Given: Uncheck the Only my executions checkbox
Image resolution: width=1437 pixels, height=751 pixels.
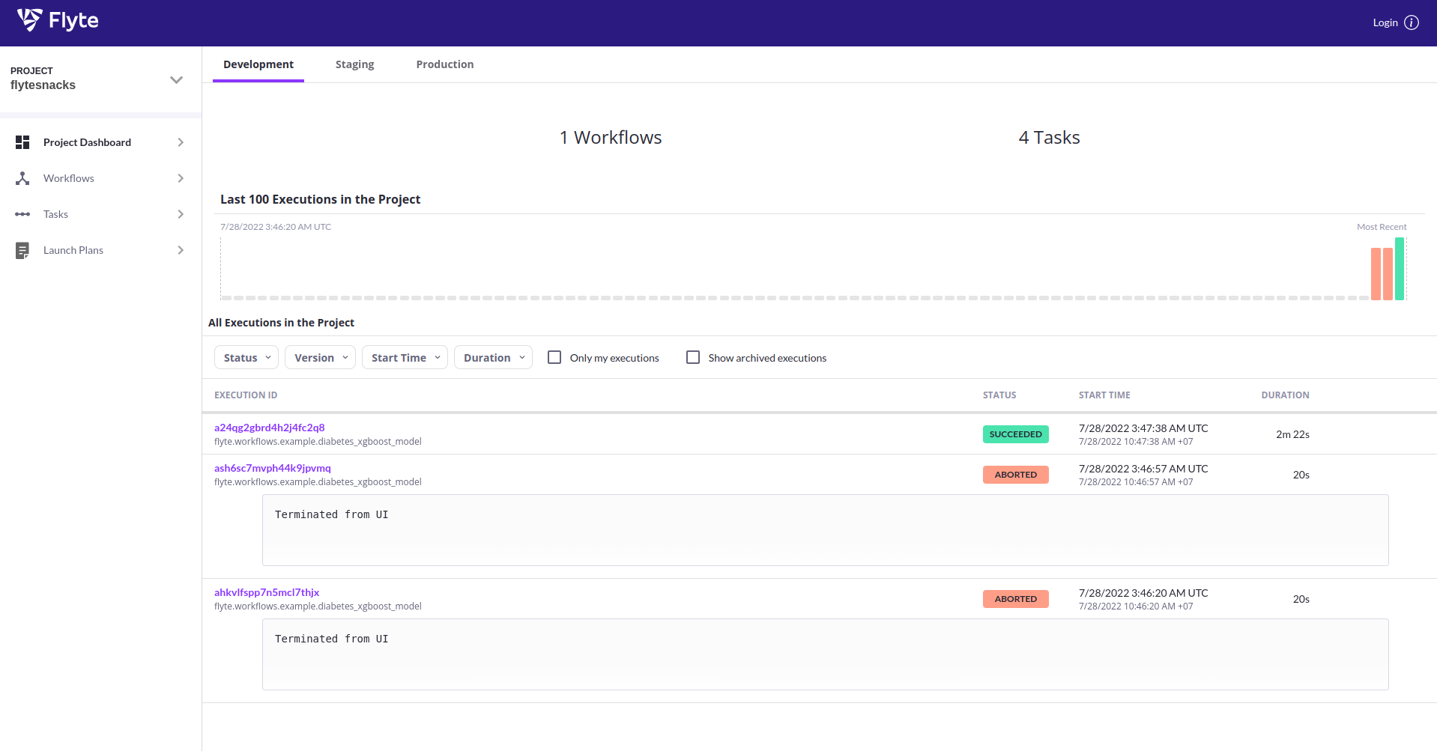Looking at the screenshot, I should coord(554,357).
